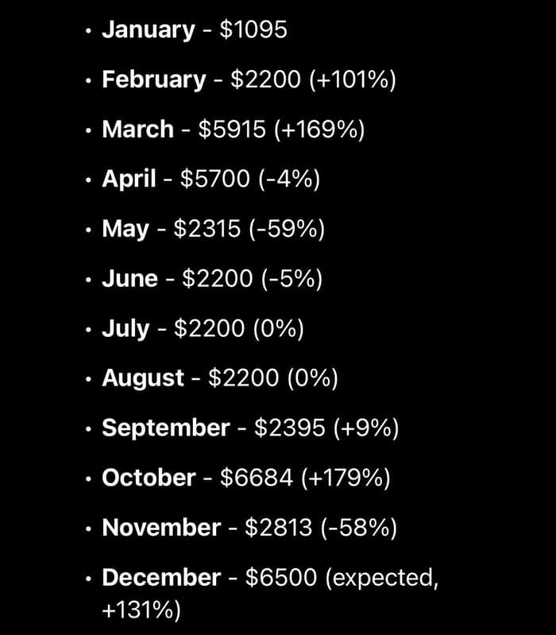Click the April $5700 line

(210, 179)
